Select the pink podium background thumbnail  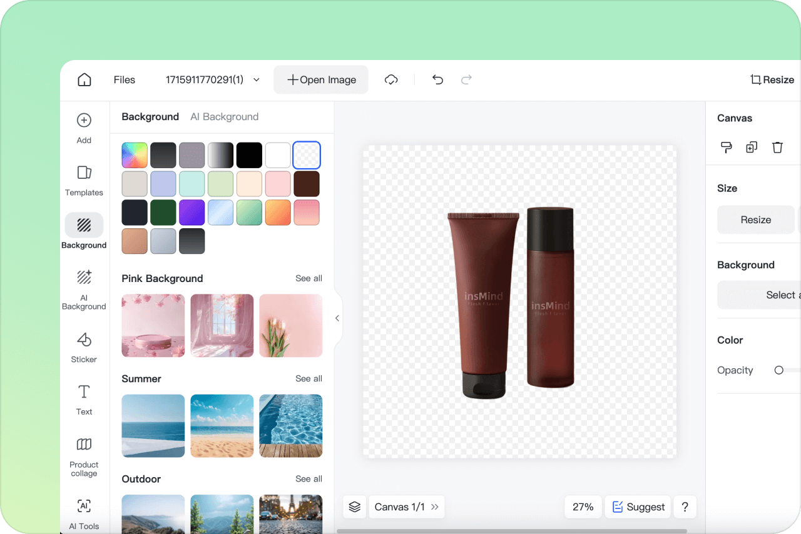pos(153,326)
